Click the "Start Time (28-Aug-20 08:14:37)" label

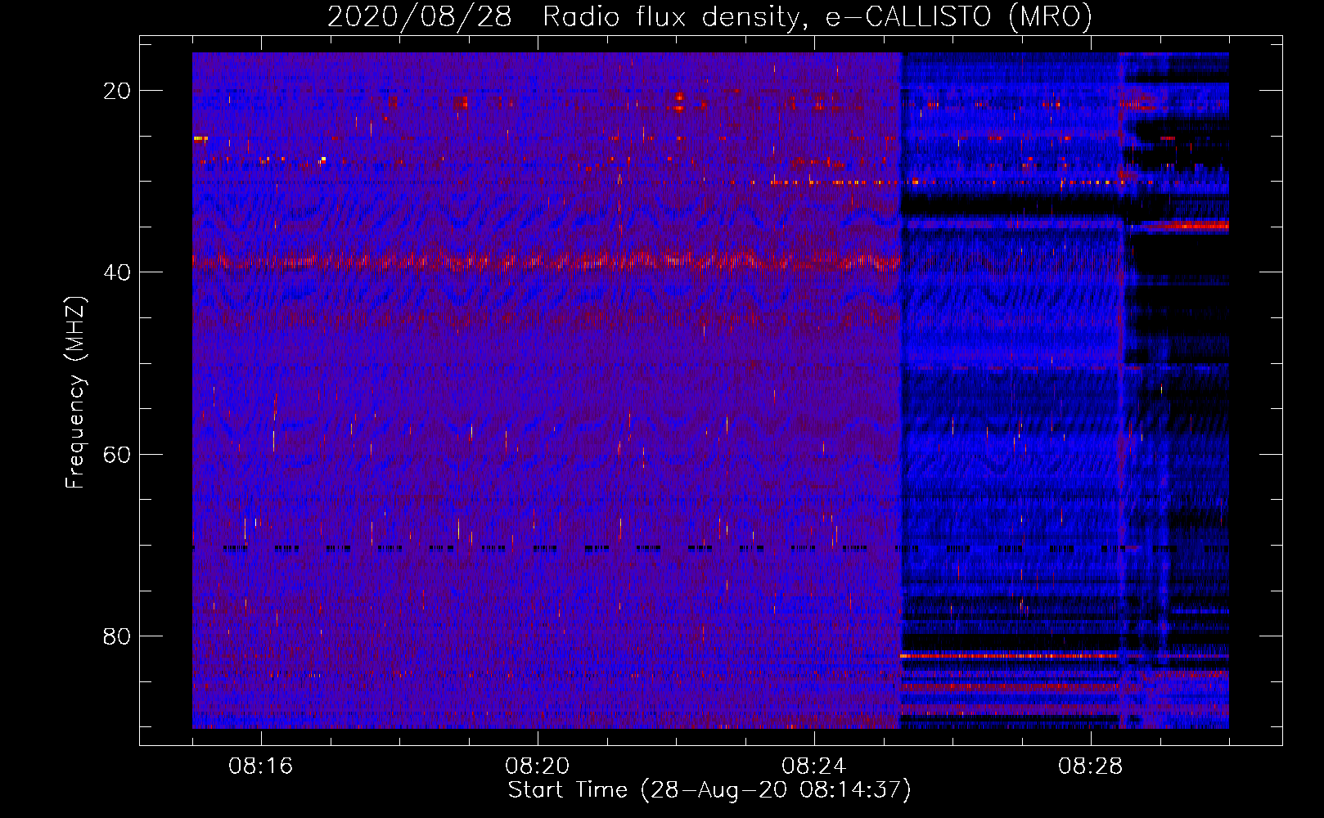click(x=709, y=791)
